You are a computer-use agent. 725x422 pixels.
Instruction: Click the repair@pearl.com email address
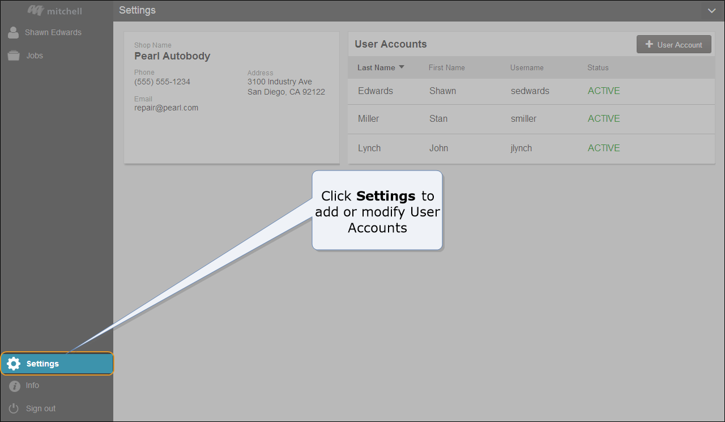tap(166, 108)
